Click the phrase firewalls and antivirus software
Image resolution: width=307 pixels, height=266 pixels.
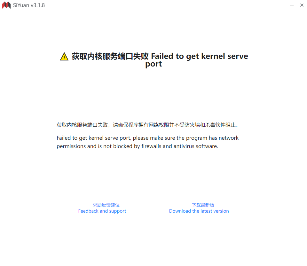click(x=180, y=146)
